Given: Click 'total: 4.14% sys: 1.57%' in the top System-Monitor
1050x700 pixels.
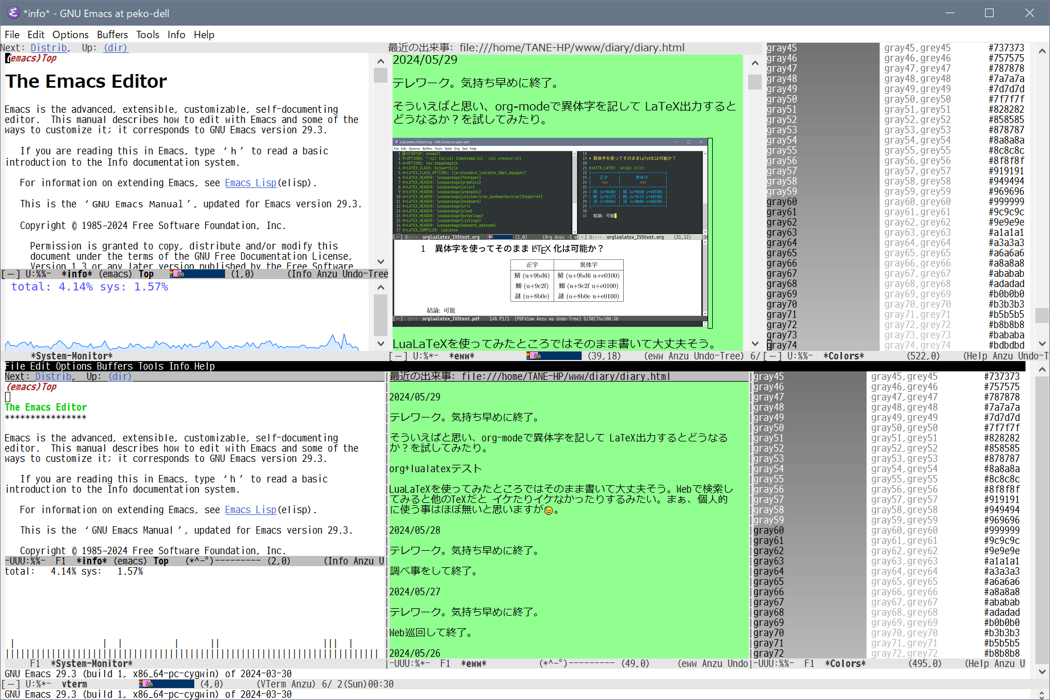Looking at the screenshot, I should click(89, 286).
